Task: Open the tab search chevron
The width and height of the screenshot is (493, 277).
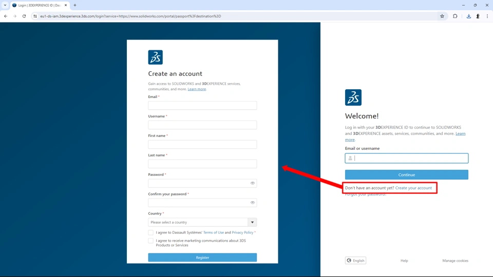Action: [5, 5]
